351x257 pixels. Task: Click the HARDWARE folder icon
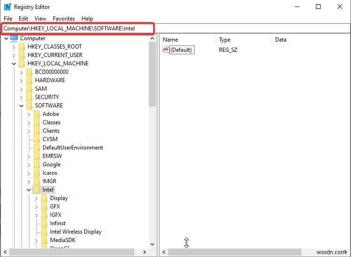coord(29,80)
